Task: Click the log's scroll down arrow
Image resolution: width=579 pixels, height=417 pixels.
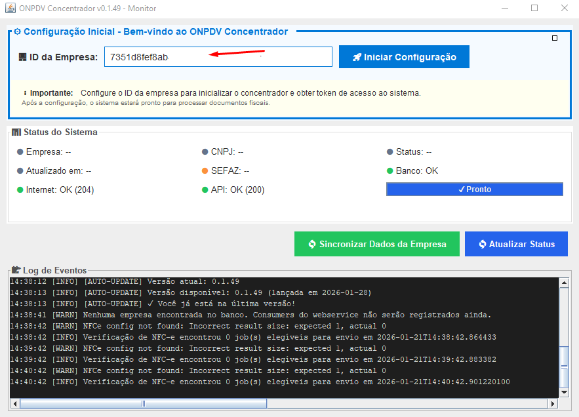Action: coord(564,392)
